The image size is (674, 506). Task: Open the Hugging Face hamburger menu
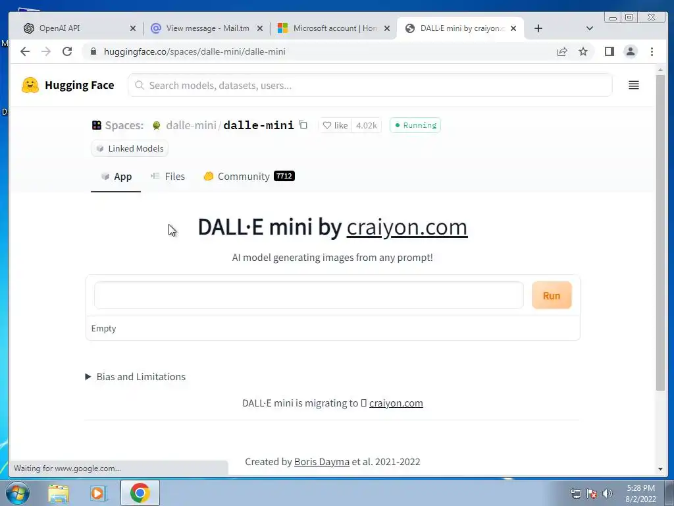pos(633,85)
